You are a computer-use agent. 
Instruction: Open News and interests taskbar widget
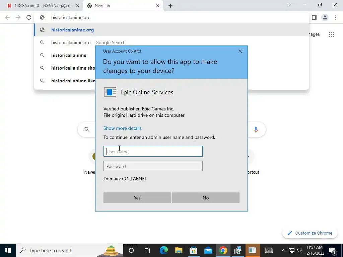coord(269,250)
